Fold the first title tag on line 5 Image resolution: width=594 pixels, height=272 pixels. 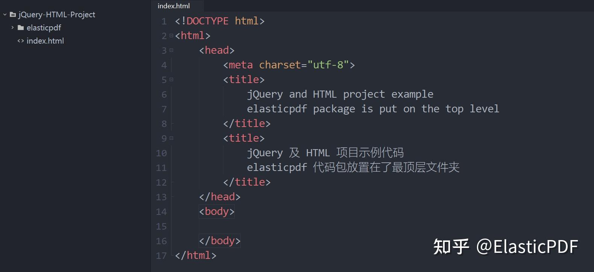point(171,80)
